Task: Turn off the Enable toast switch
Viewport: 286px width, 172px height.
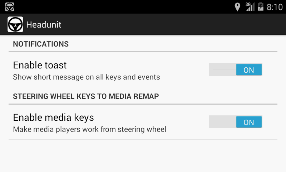Action: [249, 70]
